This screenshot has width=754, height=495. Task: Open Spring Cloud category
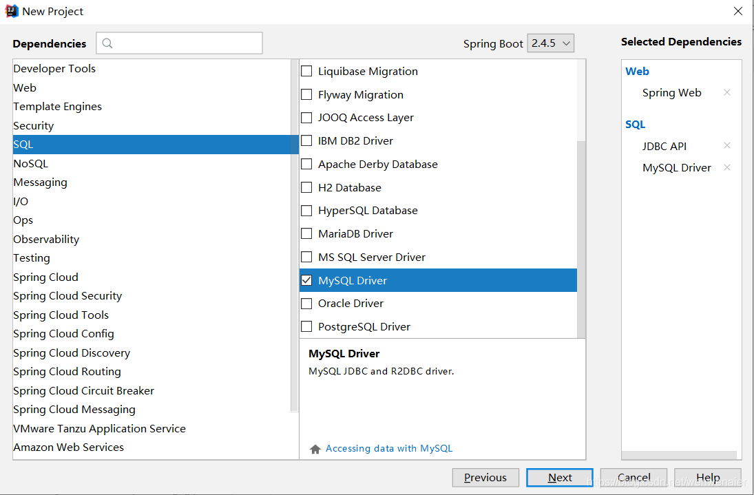pyautogui.click(x=151, y=277)
